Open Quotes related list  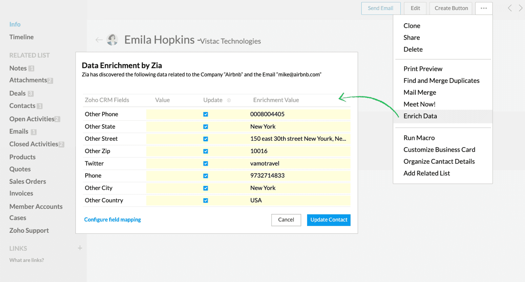[x=20, y=169]
